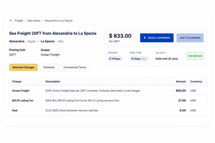Click the Currency column header
This screenshot has height=143, width=215.
(x=196, y=81)
